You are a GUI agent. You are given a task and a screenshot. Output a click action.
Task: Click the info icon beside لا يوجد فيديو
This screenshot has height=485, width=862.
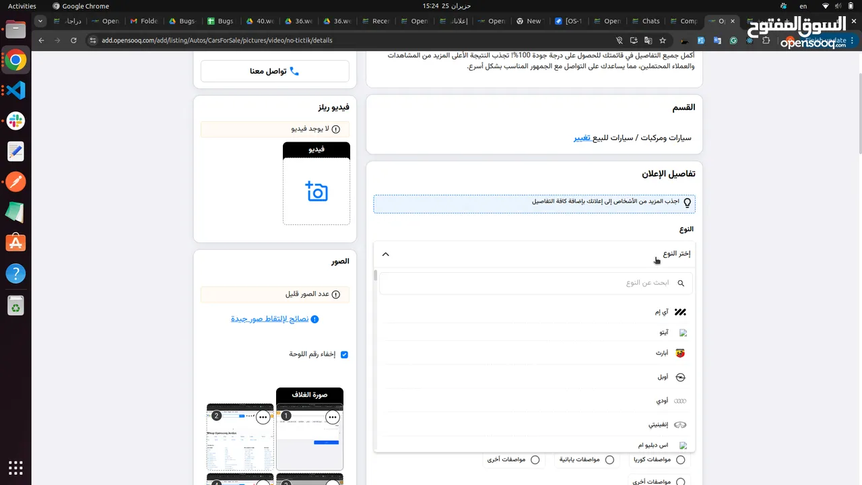[336, 129]
